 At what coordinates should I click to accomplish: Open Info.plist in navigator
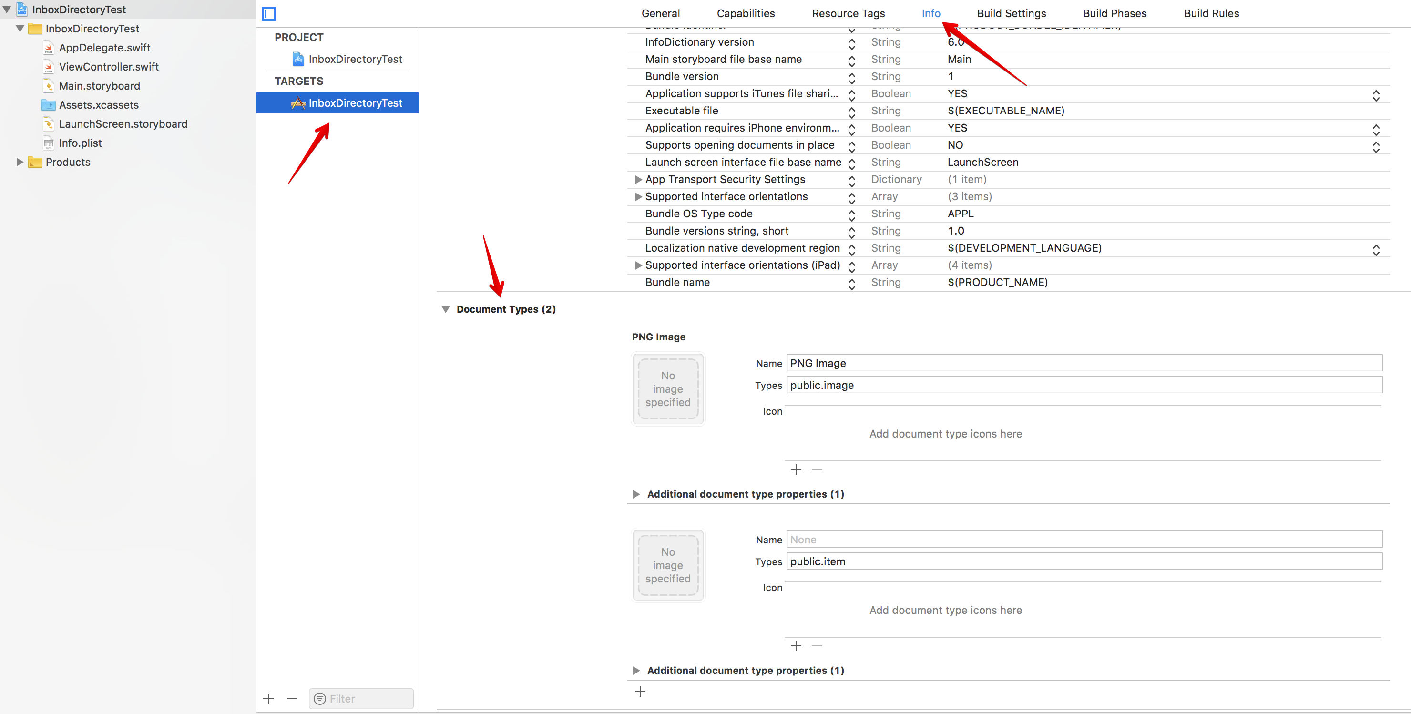pyautogui.click(x=80, y=143)
